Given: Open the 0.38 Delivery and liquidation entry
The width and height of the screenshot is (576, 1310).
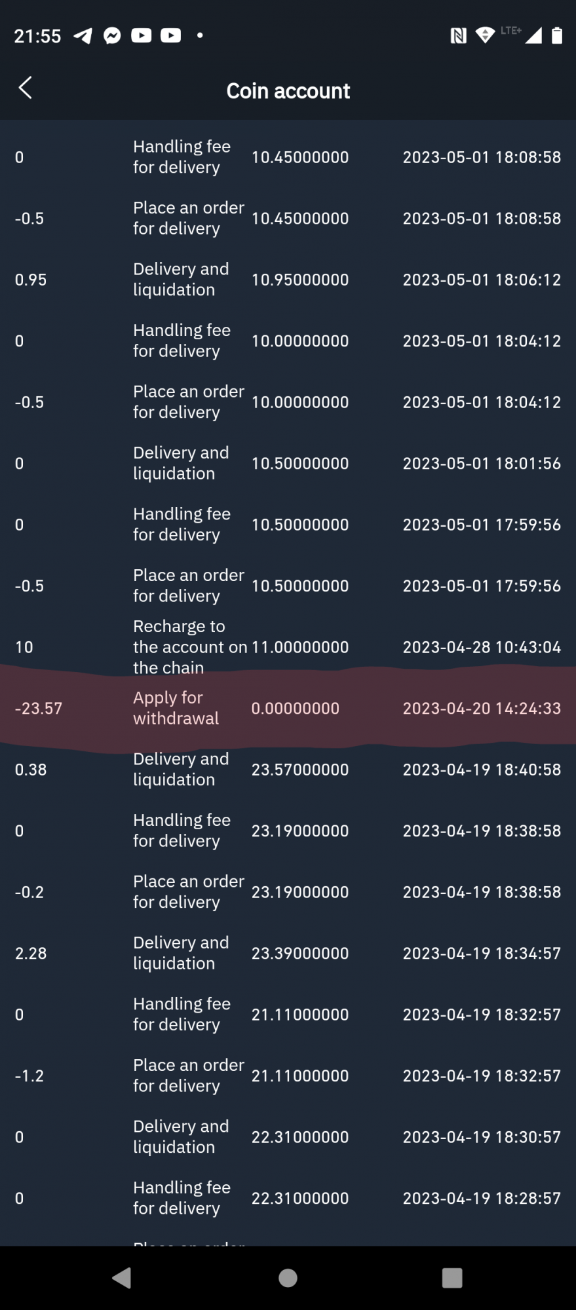Looking at the screenshot, I should click(288, 770).
